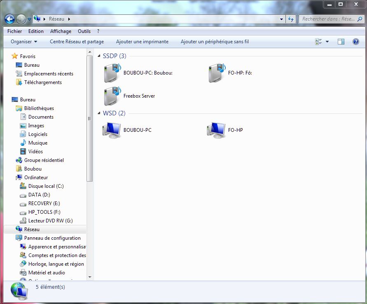Click Ajouter une imprimante
This screenshot has height=304, width=367.
click(142, 42)
